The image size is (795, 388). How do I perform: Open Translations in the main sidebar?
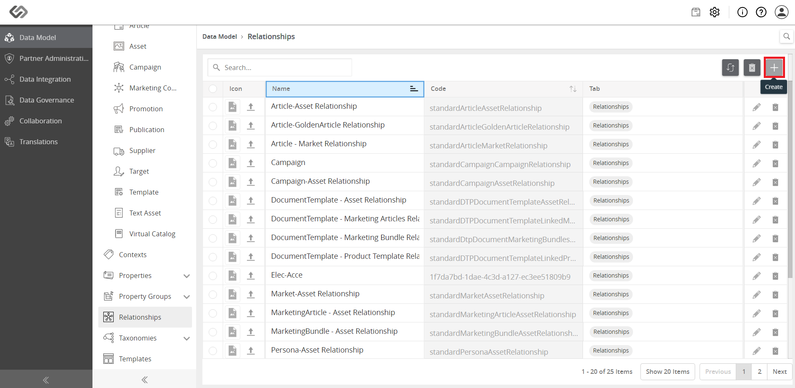click(x=46, y=142)
